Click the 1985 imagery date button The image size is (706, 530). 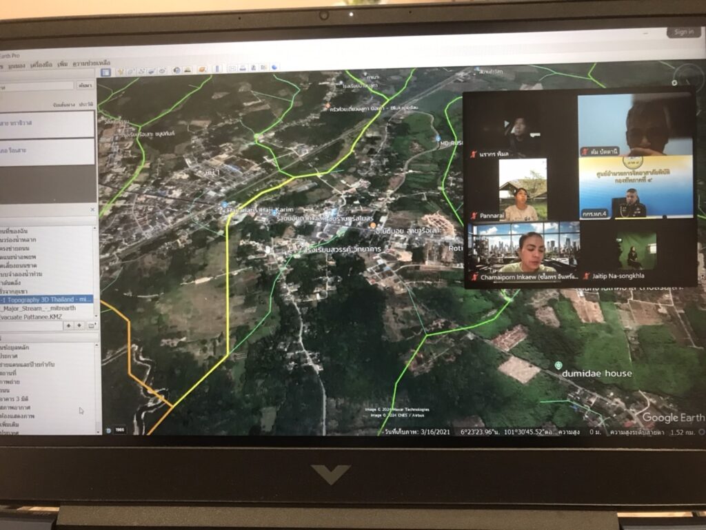click(x=120, y=430)
